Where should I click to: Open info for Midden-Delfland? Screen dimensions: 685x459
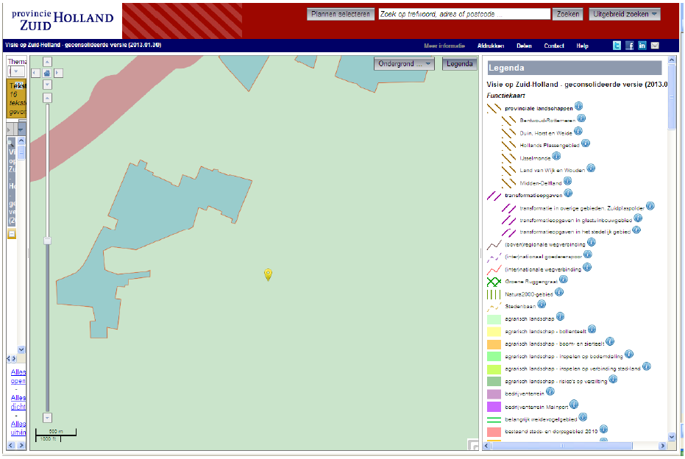(x=567, y=180)
